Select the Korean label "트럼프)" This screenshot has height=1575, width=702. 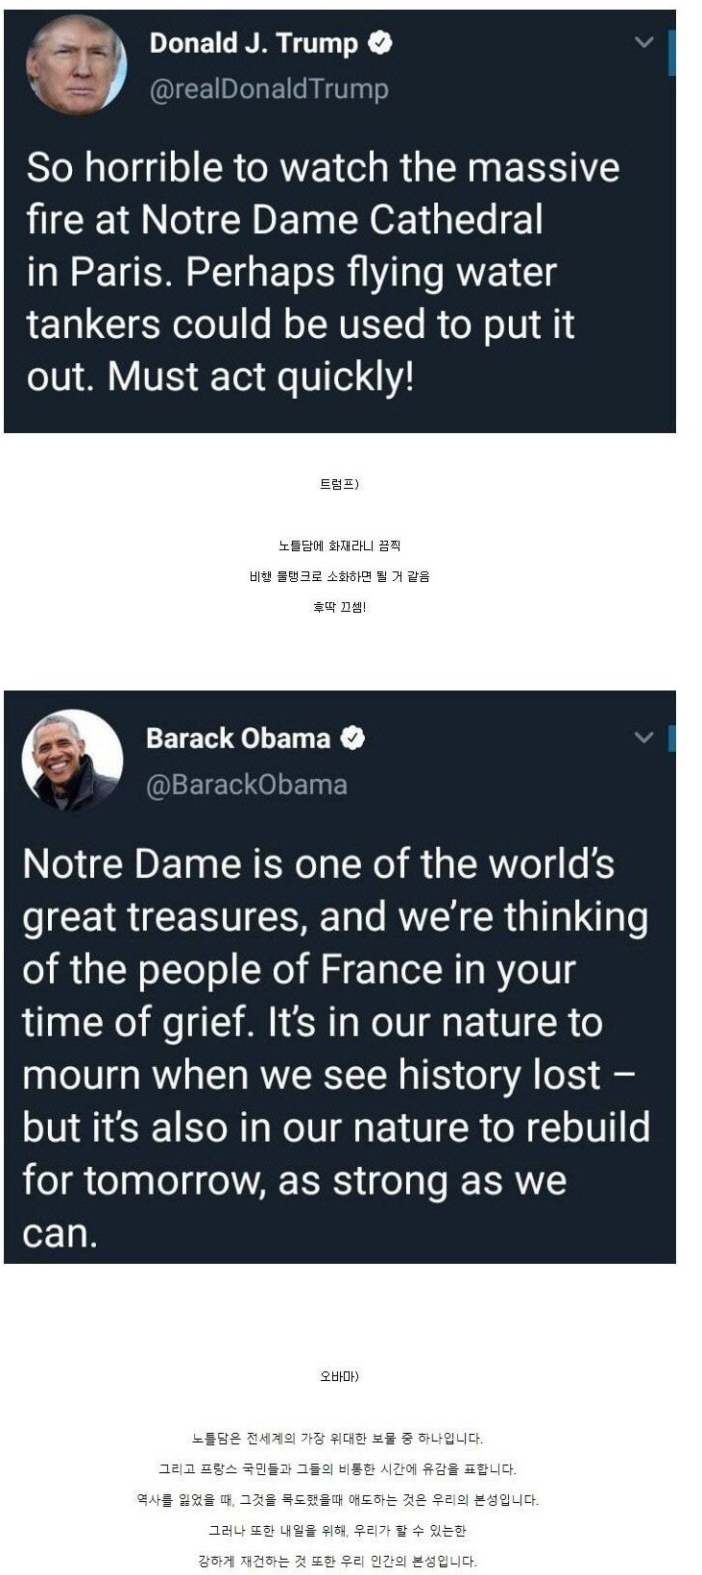click(339, 484)
